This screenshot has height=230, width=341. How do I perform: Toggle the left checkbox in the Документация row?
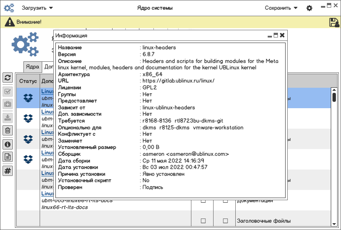point(203,201)
